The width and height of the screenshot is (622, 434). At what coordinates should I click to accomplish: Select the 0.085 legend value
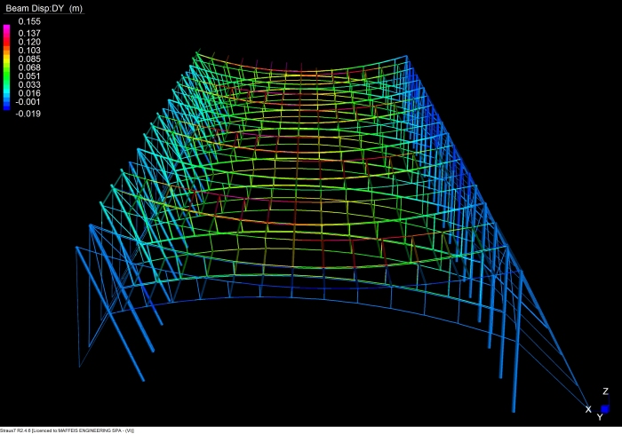pyautogui.click(x=28, y=59)
